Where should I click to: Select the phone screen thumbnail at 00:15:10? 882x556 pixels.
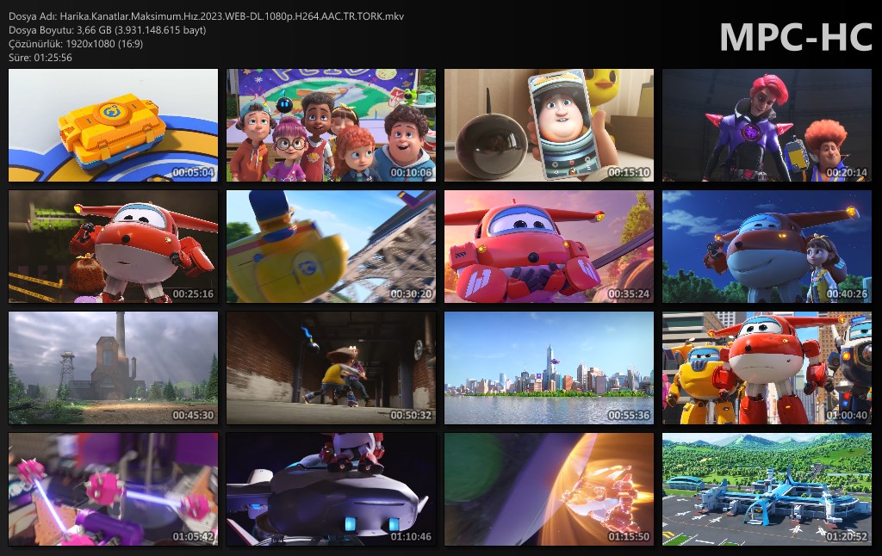click(x=549, y=126)
